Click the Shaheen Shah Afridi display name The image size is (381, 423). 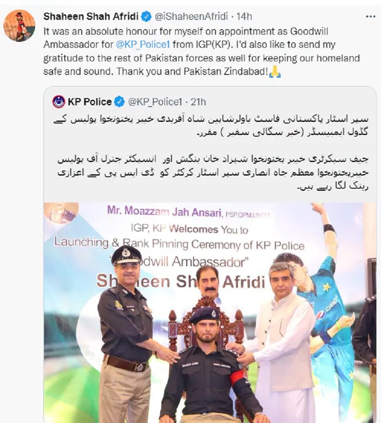[91, 17]
